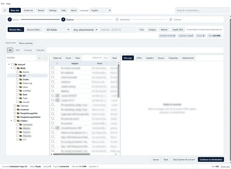
Task: Click the message list vertical scrollbar
Action: [x=119, y=81]
